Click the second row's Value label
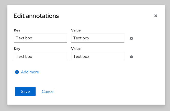 click(x=76, y=49)
